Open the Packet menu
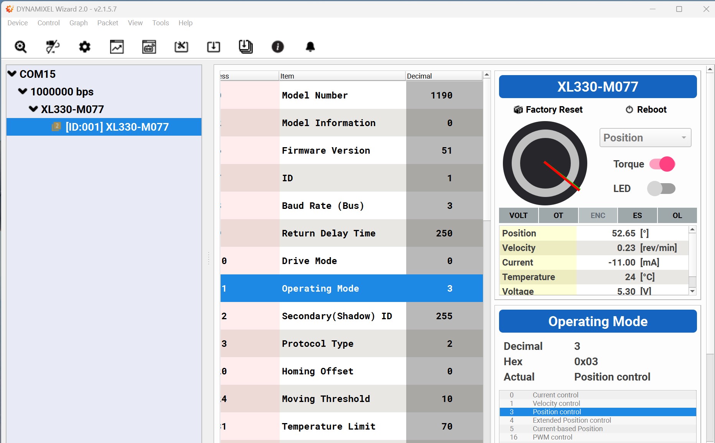Screen dimensions: 715x443 108,23
